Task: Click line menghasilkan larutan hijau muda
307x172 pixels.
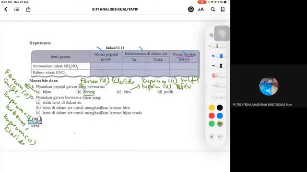Action: (x=89, y=113)
